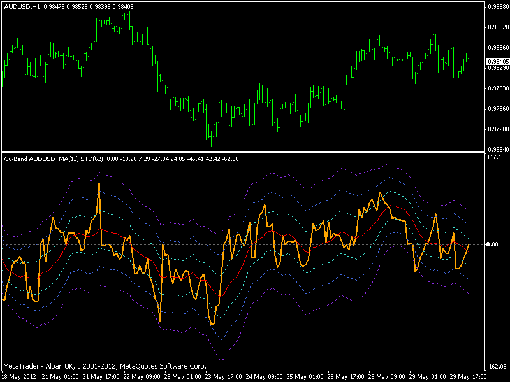This screenshot has height=382, width=510.
Task: Click the 117.19 indicator scale value
Action: tap(496, 157)
